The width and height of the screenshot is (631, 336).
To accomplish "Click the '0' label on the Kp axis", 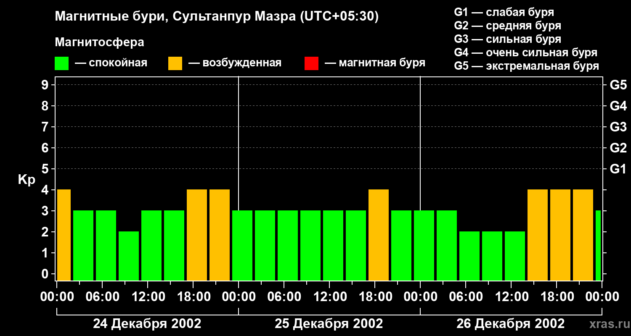I will click(x=46, y=274).
